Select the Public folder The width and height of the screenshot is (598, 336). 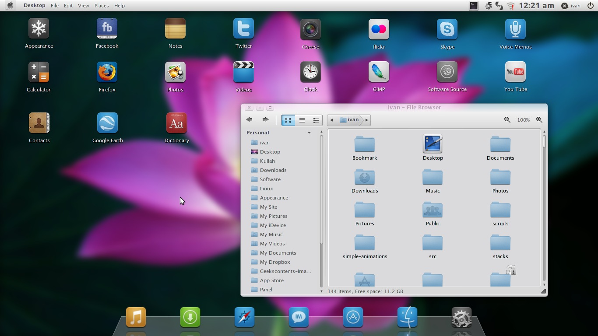tap(433, 213)
